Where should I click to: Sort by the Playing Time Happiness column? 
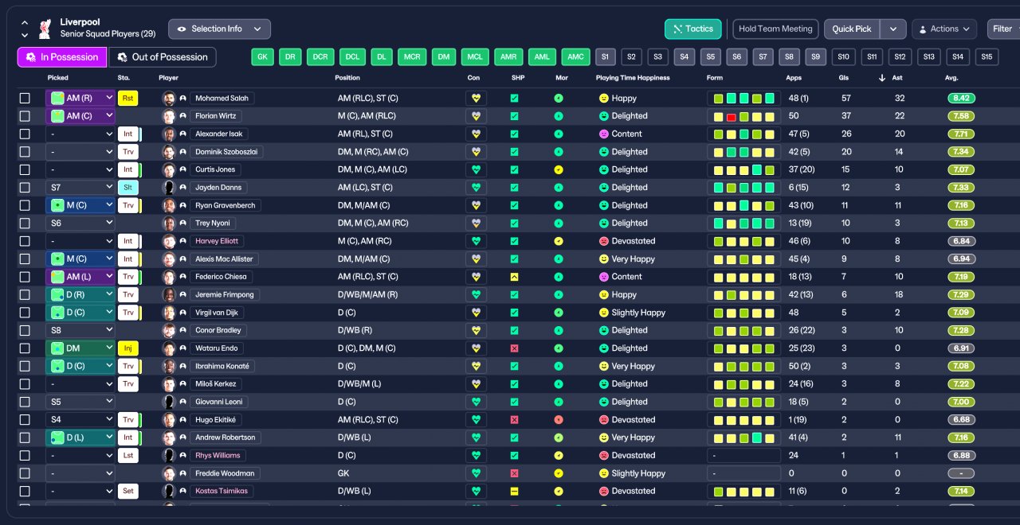(633, 78)
